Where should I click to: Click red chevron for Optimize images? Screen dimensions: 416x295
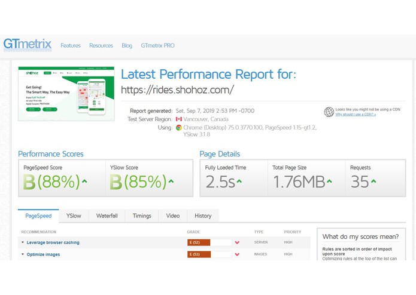(237, 254)
